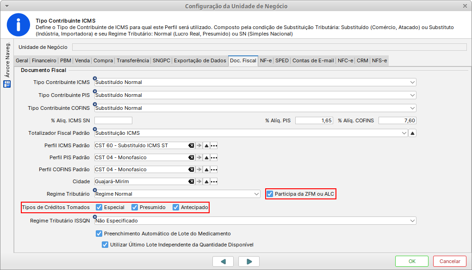Image resolution: width=472 pixels, height=270 pixels.
Task: Disable Preenchimento Automático de Lote do Medicamento
Action: [99, 234]
